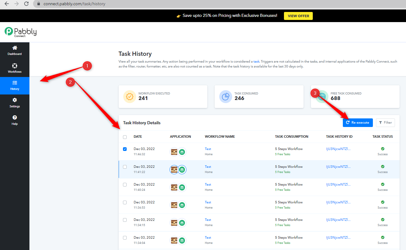406x250 pixels.
Task: Click the Workflow Executed count 241
Action: [x=143, y=98]
